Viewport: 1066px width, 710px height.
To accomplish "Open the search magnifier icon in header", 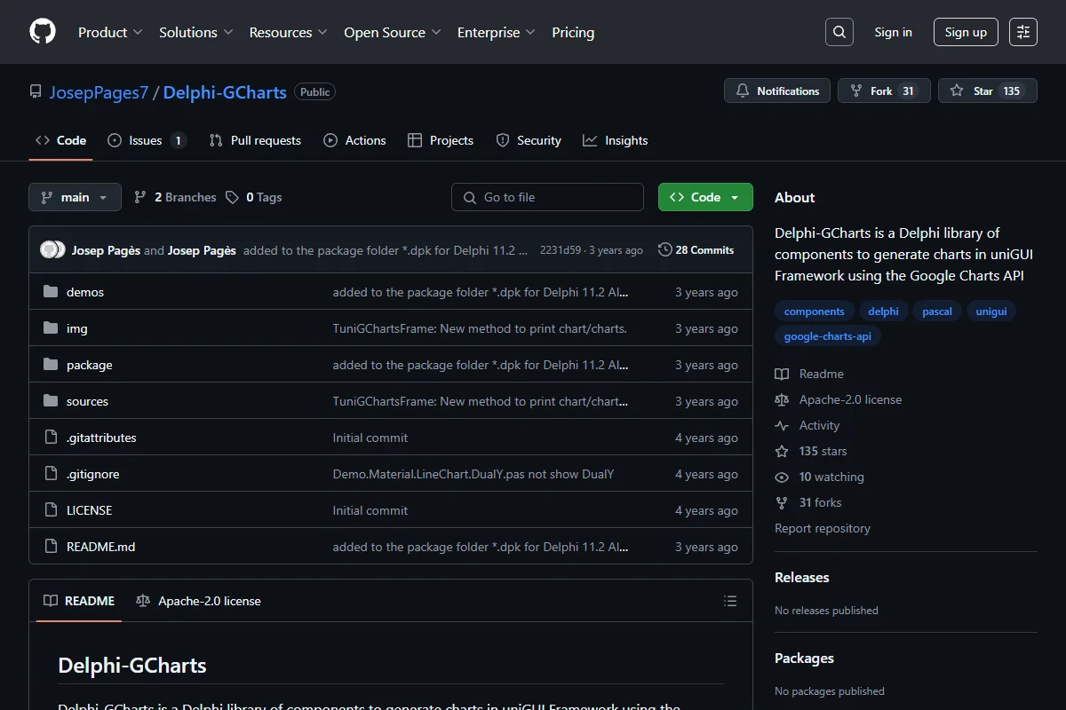I will [839, 32].
